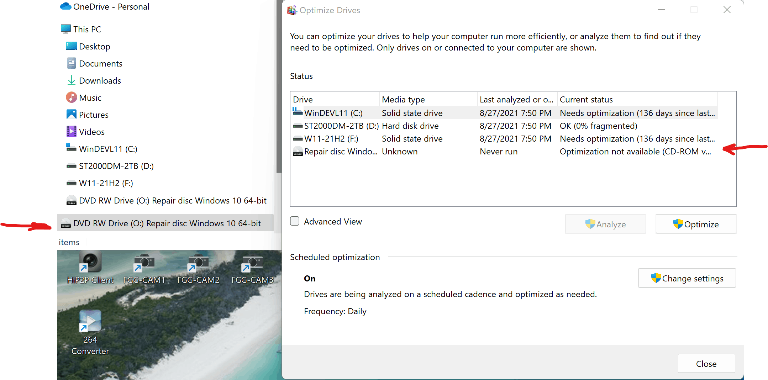Select the Repair disc row in drive list
Image resolution: width=768 pixels, height=380 pixels.
coord(504,152)
